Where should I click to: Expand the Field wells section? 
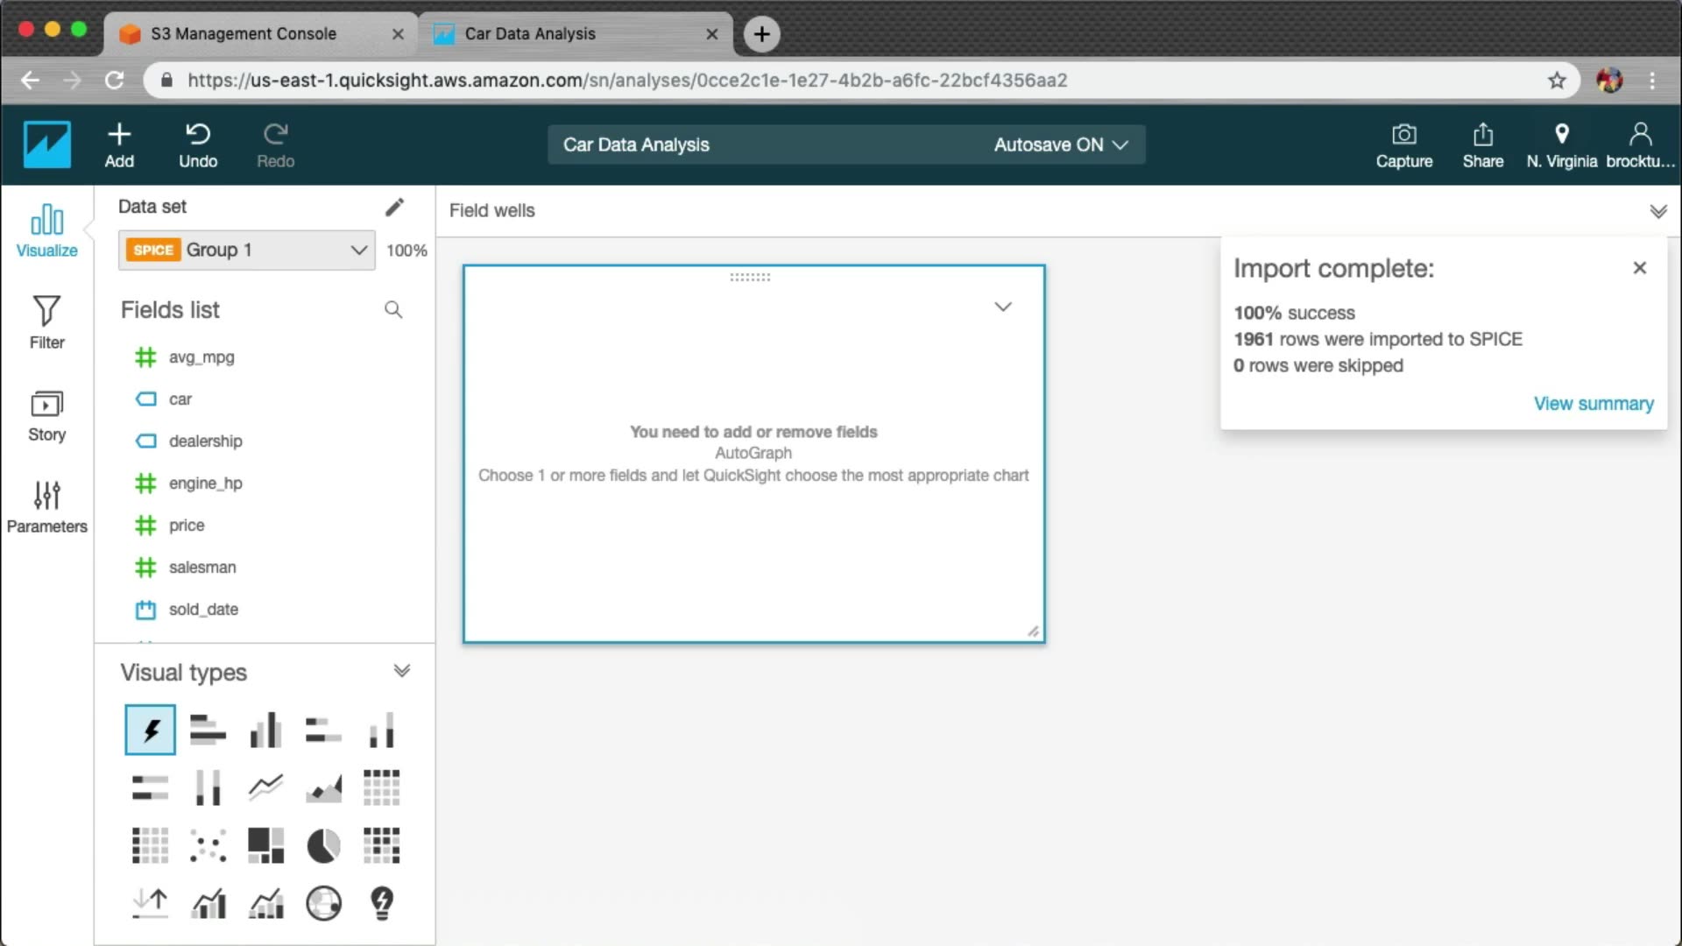click(x=1657, y=211)
